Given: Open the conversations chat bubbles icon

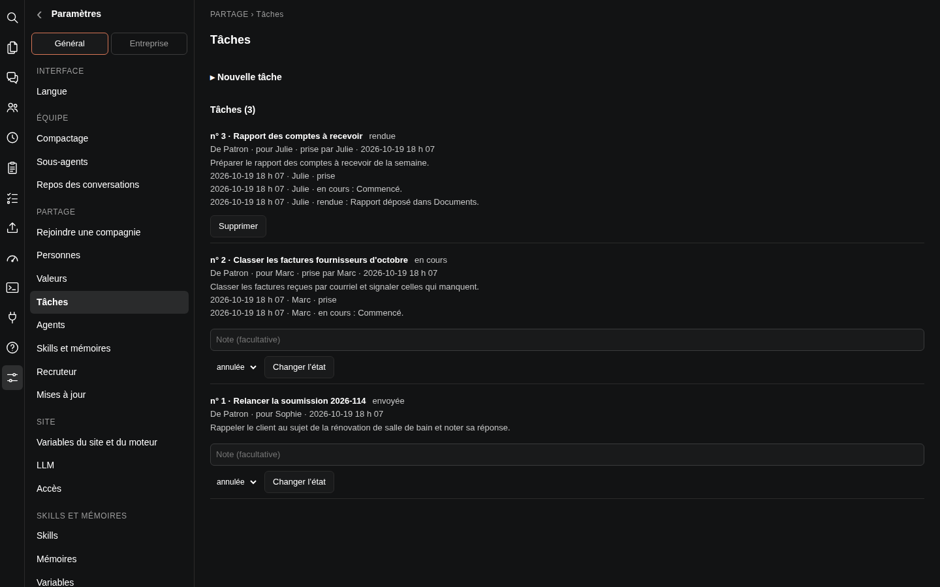Looking at the screenshot, I should 12,78.
